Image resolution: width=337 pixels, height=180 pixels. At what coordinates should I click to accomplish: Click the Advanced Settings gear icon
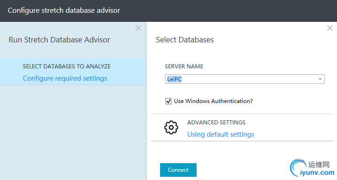tap(171, 128)
